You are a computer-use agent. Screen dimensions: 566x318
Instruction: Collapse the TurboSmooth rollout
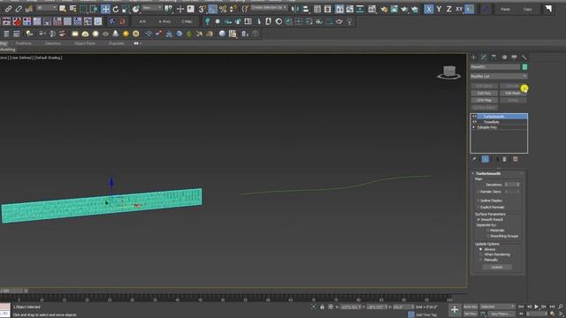[x=473, y=173]
